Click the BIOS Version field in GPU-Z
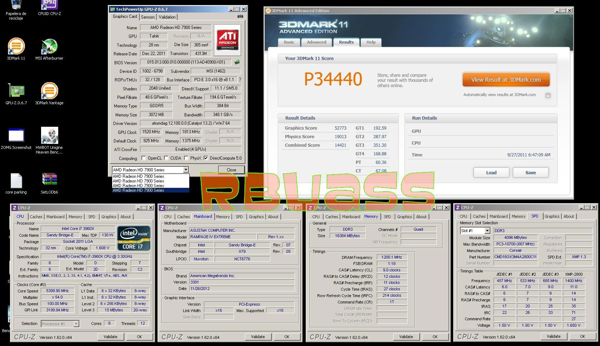Image resolution: width=600 pixels, height=346 pixels. [186, 62]
